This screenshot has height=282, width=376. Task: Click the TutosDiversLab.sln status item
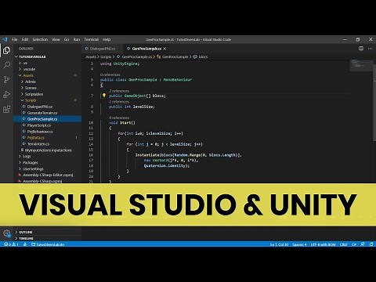click(48, 244)
